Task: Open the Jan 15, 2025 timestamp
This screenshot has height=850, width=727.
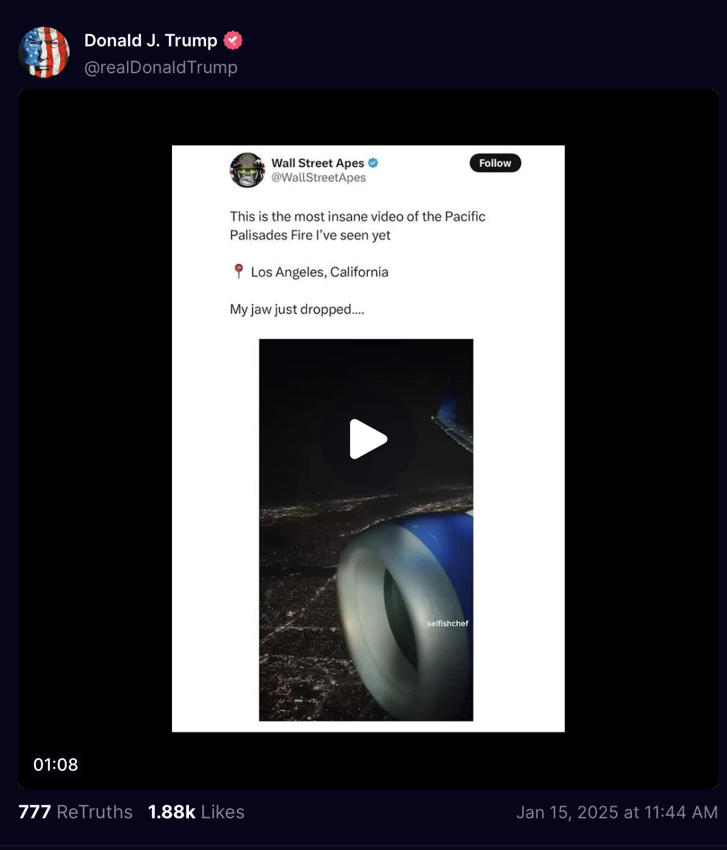Action: tap(617, 812)
